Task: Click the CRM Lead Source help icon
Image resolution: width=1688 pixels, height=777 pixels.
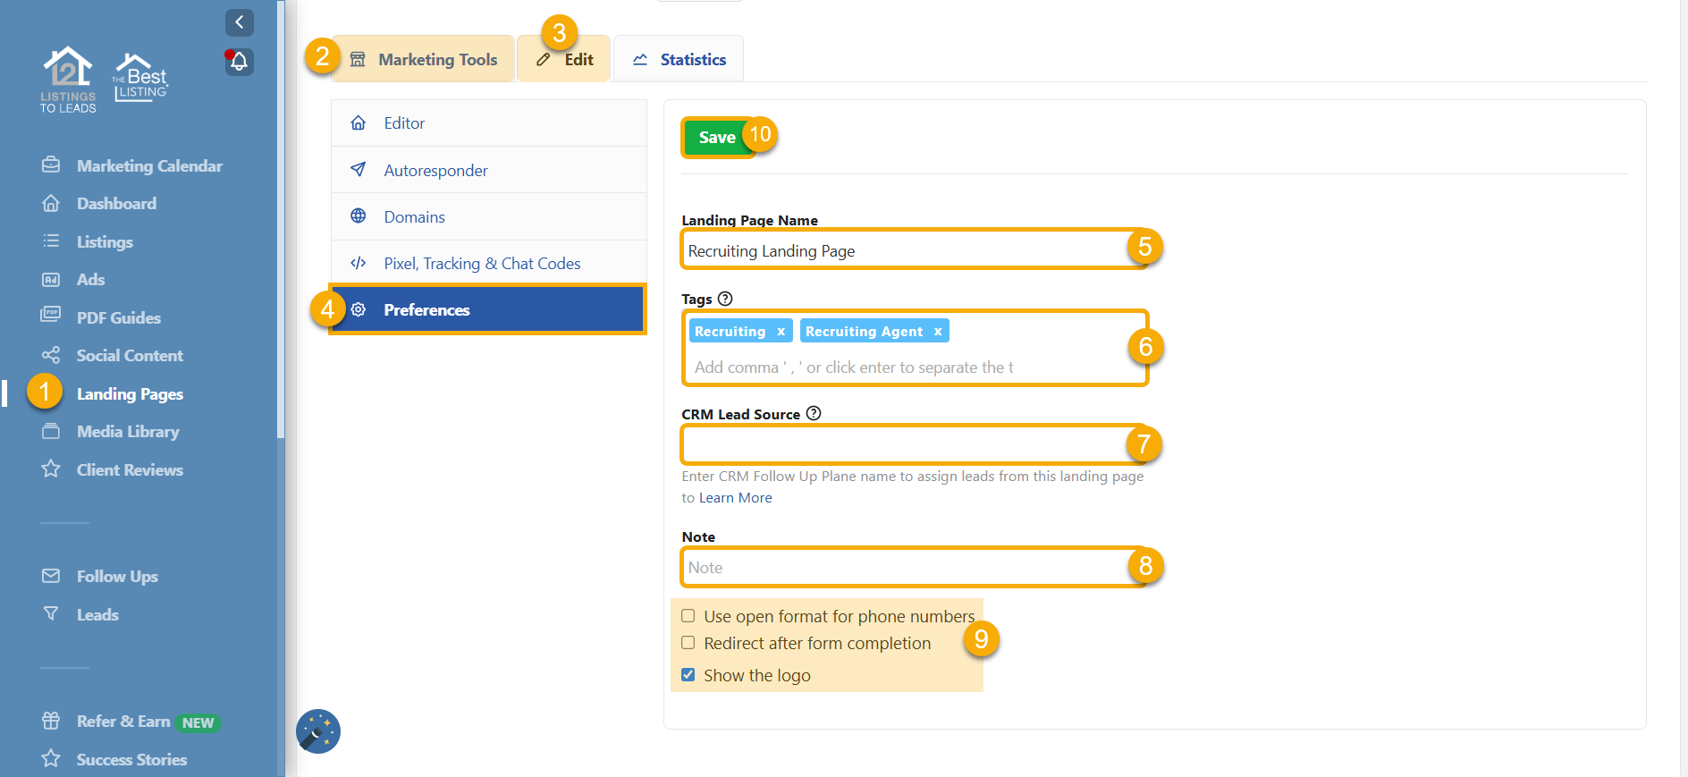Action: tap(814, 413)
